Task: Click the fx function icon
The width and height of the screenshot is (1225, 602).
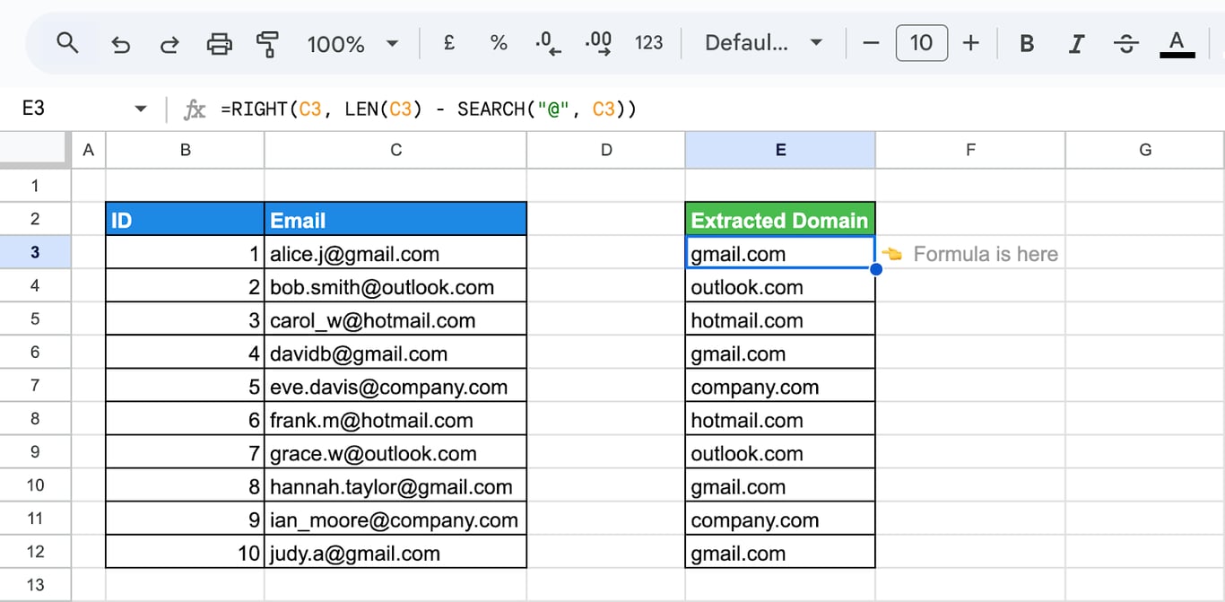Action: (195, 109)
